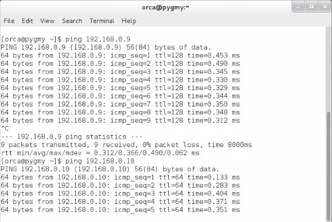
Task: Click the vertical scrollbar thumb
Action: [329, 166]
